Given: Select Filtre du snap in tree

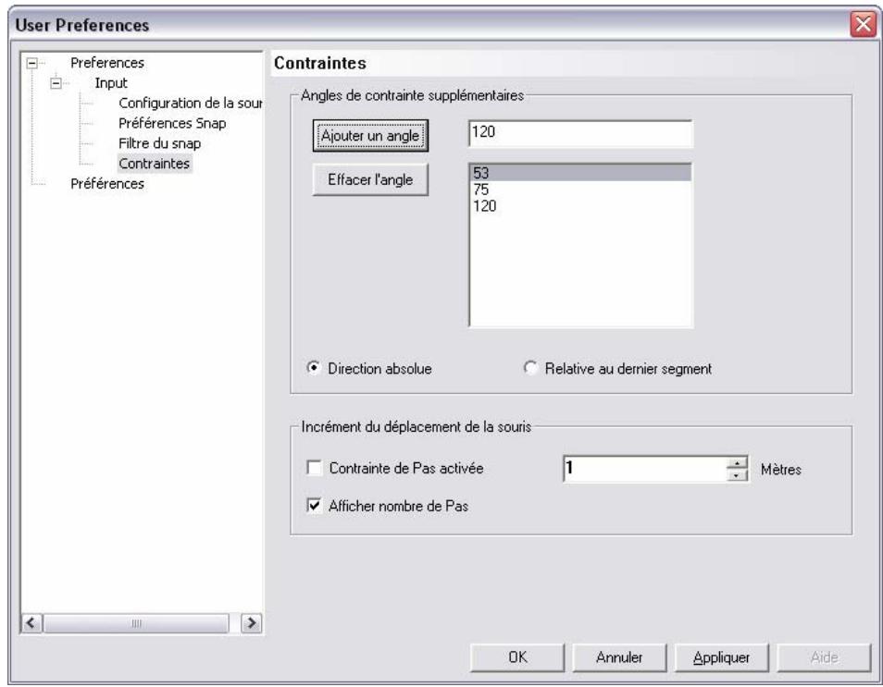Looking at the screenshot, I should [159, 143].
